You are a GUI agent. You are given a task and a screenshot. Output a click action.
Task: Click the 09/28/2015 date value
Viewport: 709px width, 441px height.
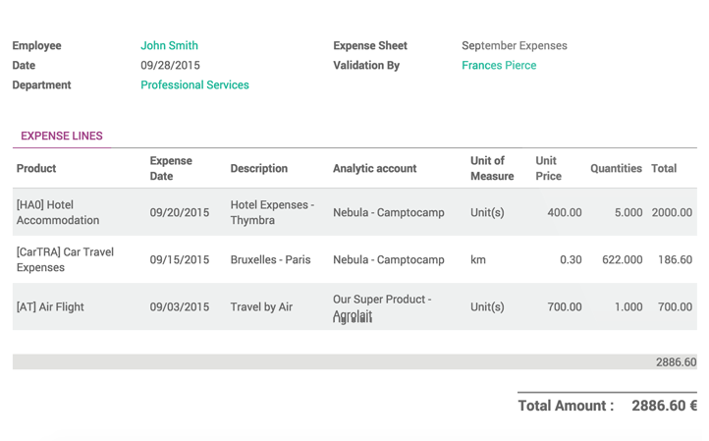coord(170,65)
